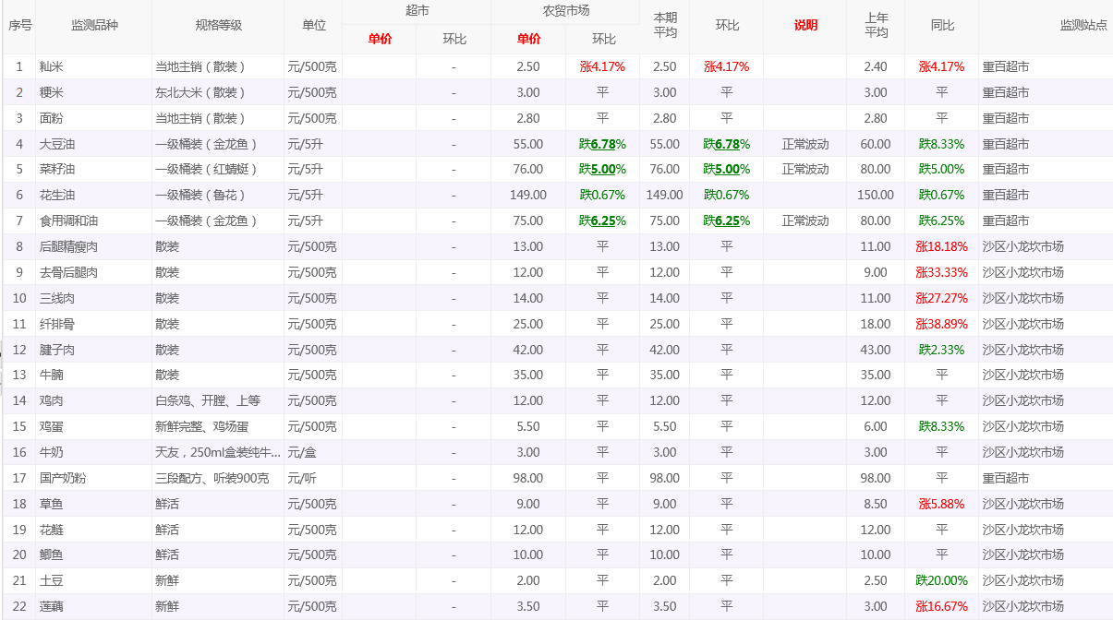
Task: Click the 涨18.18% year-on-year value
Action: coord(942,247)
